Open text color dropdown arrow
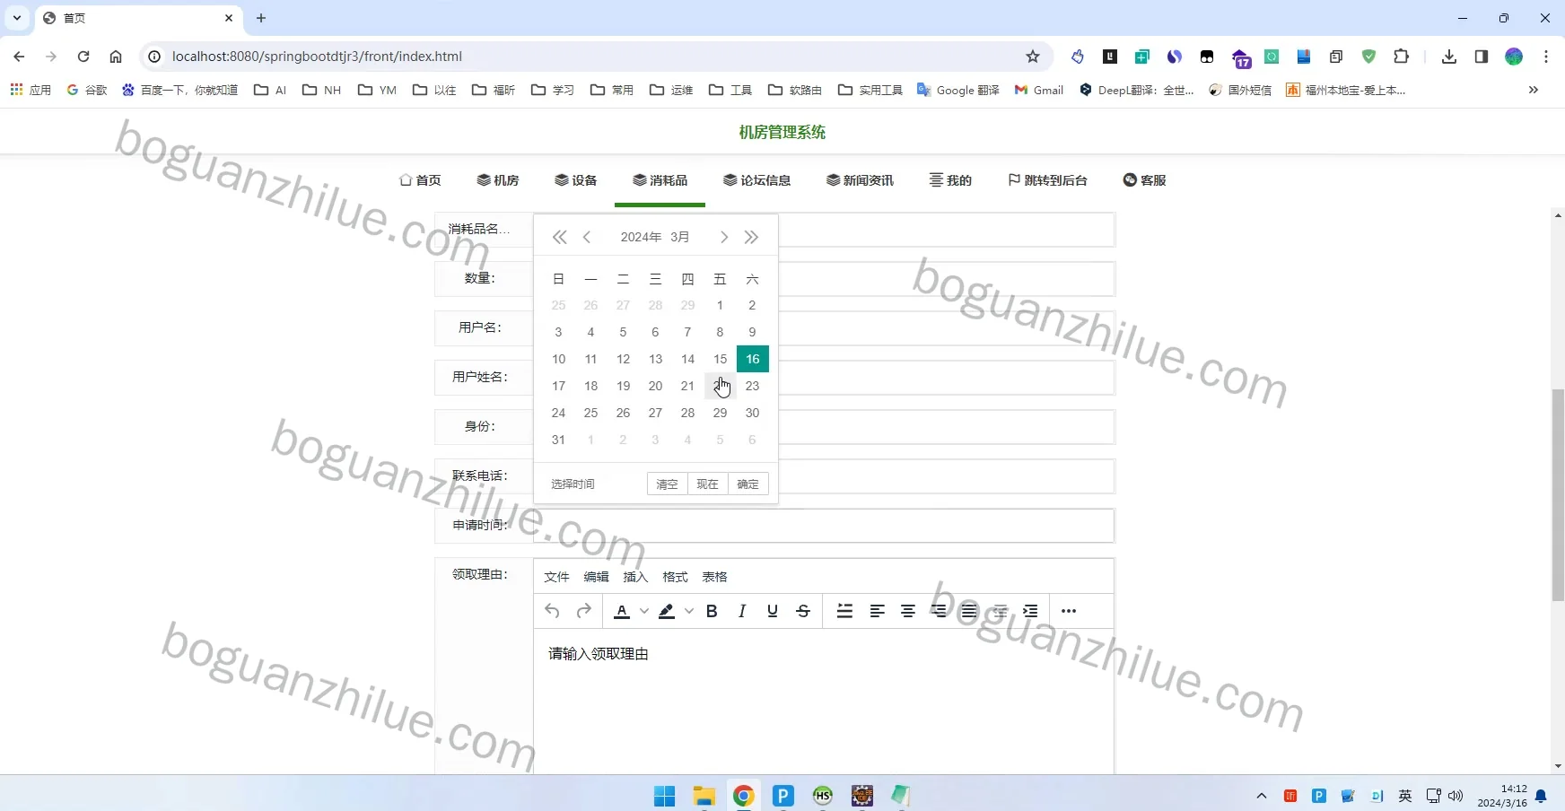The height and width of the screenshot is (811, 1565). (x=644, y=611)
